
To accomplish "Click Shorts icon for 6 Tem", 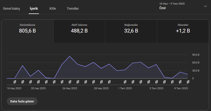I will [x=164, y=82].
